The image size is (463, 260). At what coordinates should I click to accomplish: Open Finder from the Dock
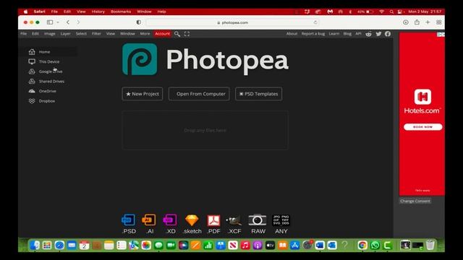(35, 246)
